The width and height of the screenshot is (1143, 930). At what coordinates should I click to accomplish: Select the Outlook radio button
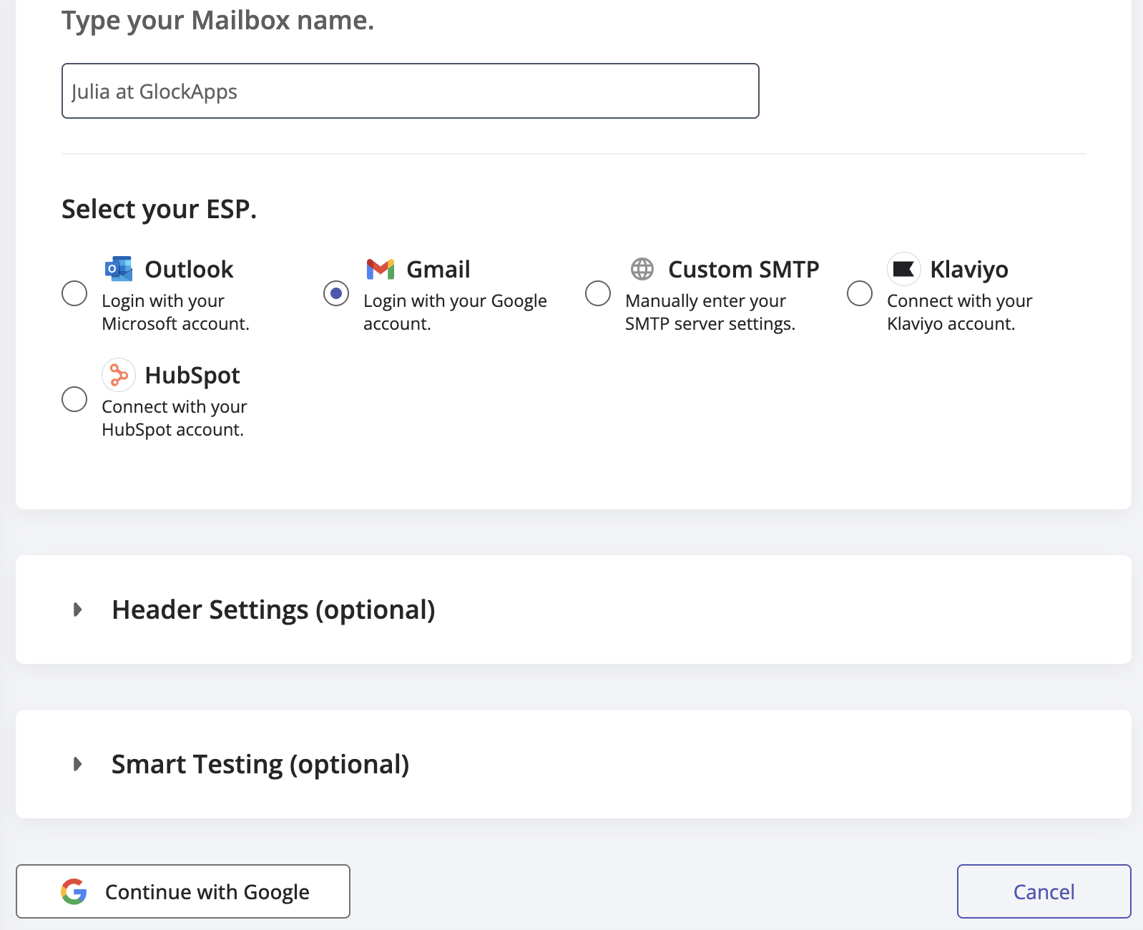(x=74, y=293)
